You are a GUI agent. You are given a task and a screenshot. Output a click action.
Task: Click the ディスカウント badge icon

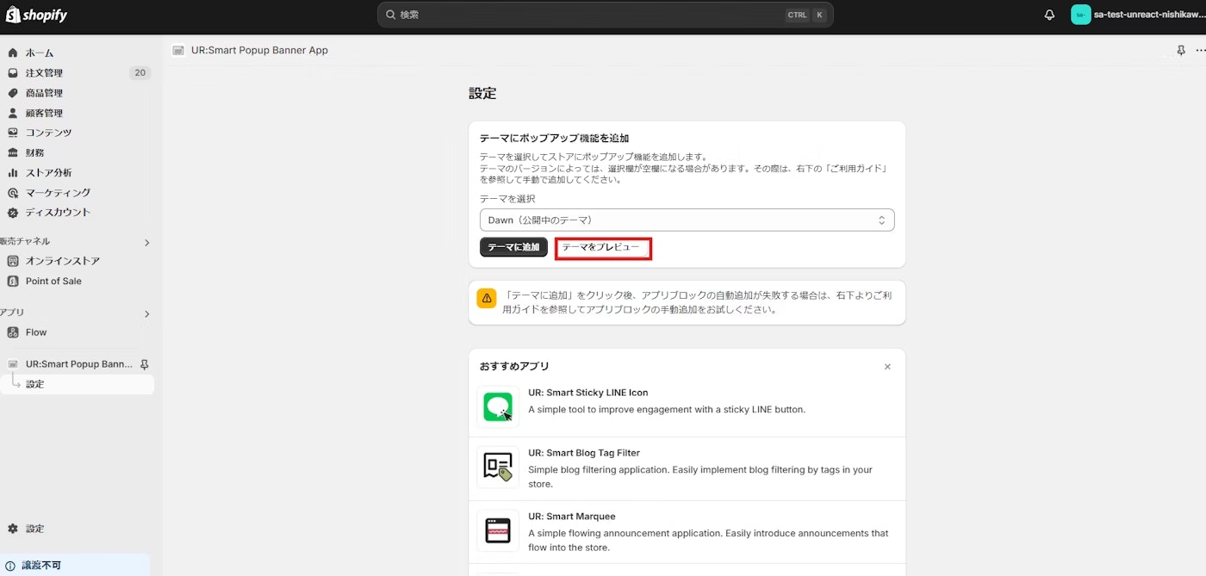(x=13, y=213)
